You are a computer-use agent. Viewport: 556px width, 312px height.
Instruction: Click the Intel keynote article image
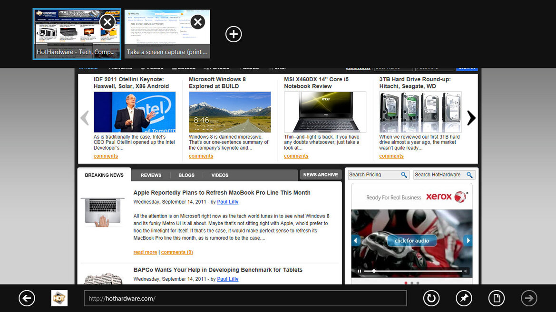point(135,112)
